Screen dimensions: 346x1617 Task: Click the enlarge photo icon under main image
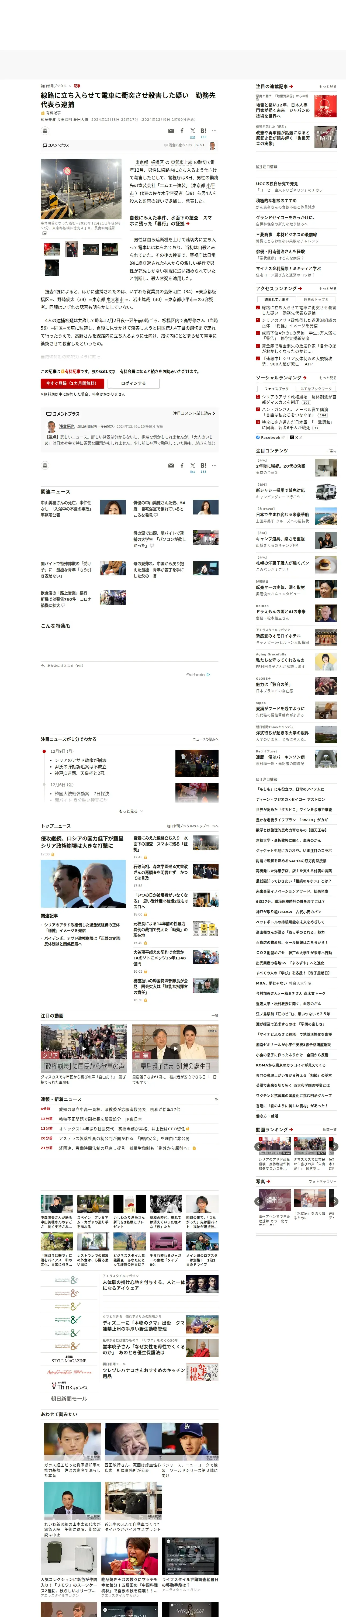44,233
